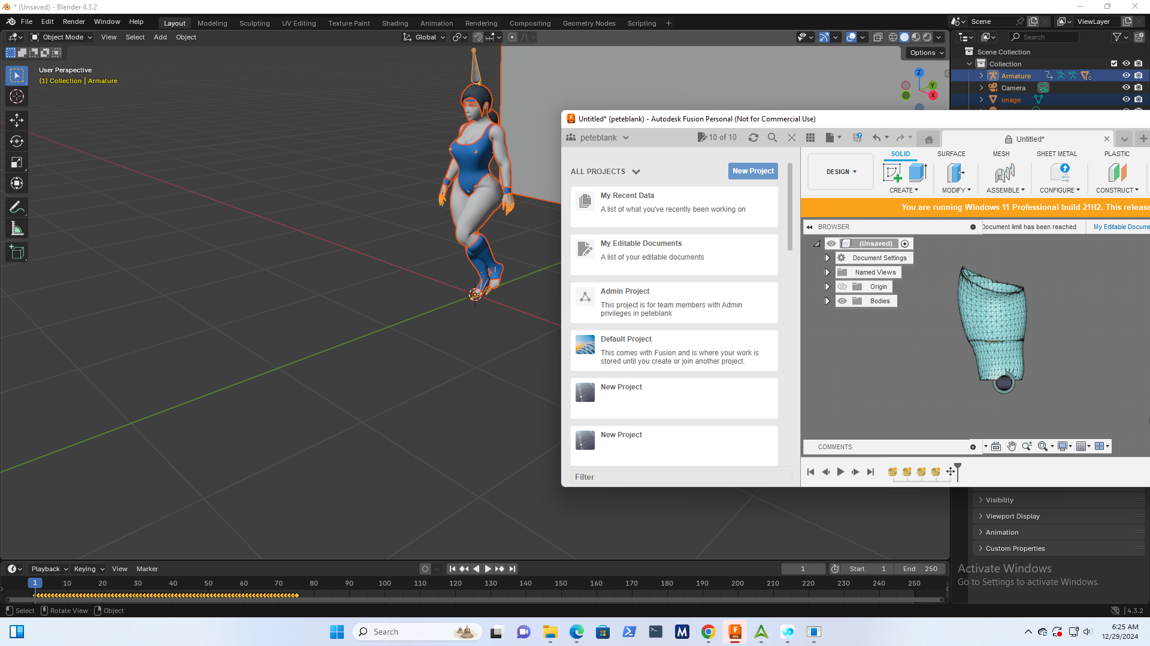Toggle Origin folder visibility in Fusion browser
This screenshot has height=646, width=1150.
[x=842, y=287]
